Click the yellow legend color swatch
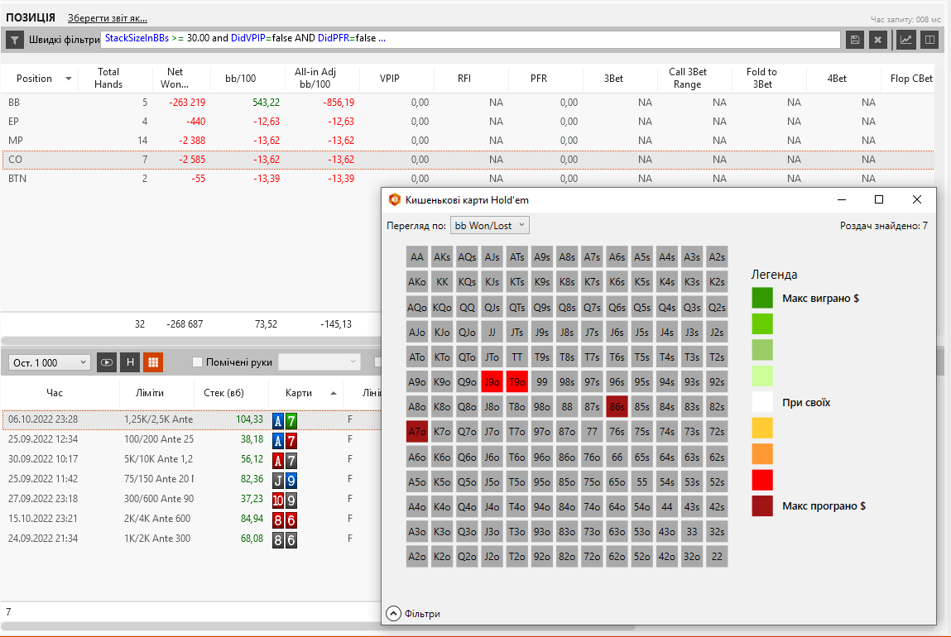The width and height of the screenshot is (951, 637). click(x=762, y=428)
